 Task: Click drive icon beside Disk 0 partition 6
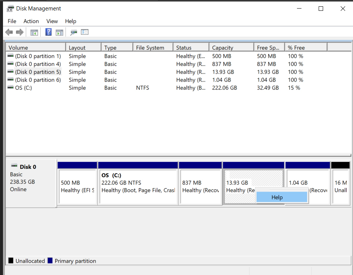click(10, 79)
